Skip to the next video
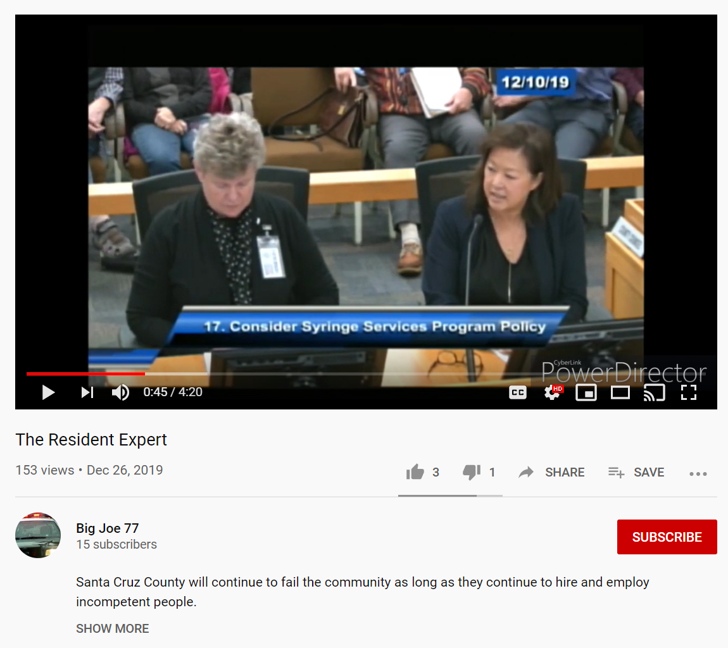The image size is (728, 648). pos(87,392)
